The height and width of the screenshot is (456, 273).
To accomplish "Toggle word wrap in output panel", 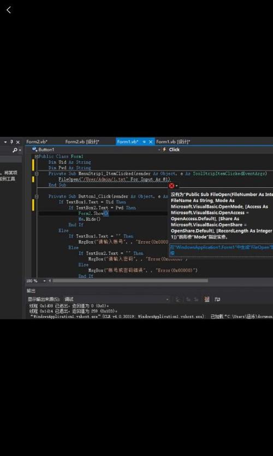I will 217,299.
